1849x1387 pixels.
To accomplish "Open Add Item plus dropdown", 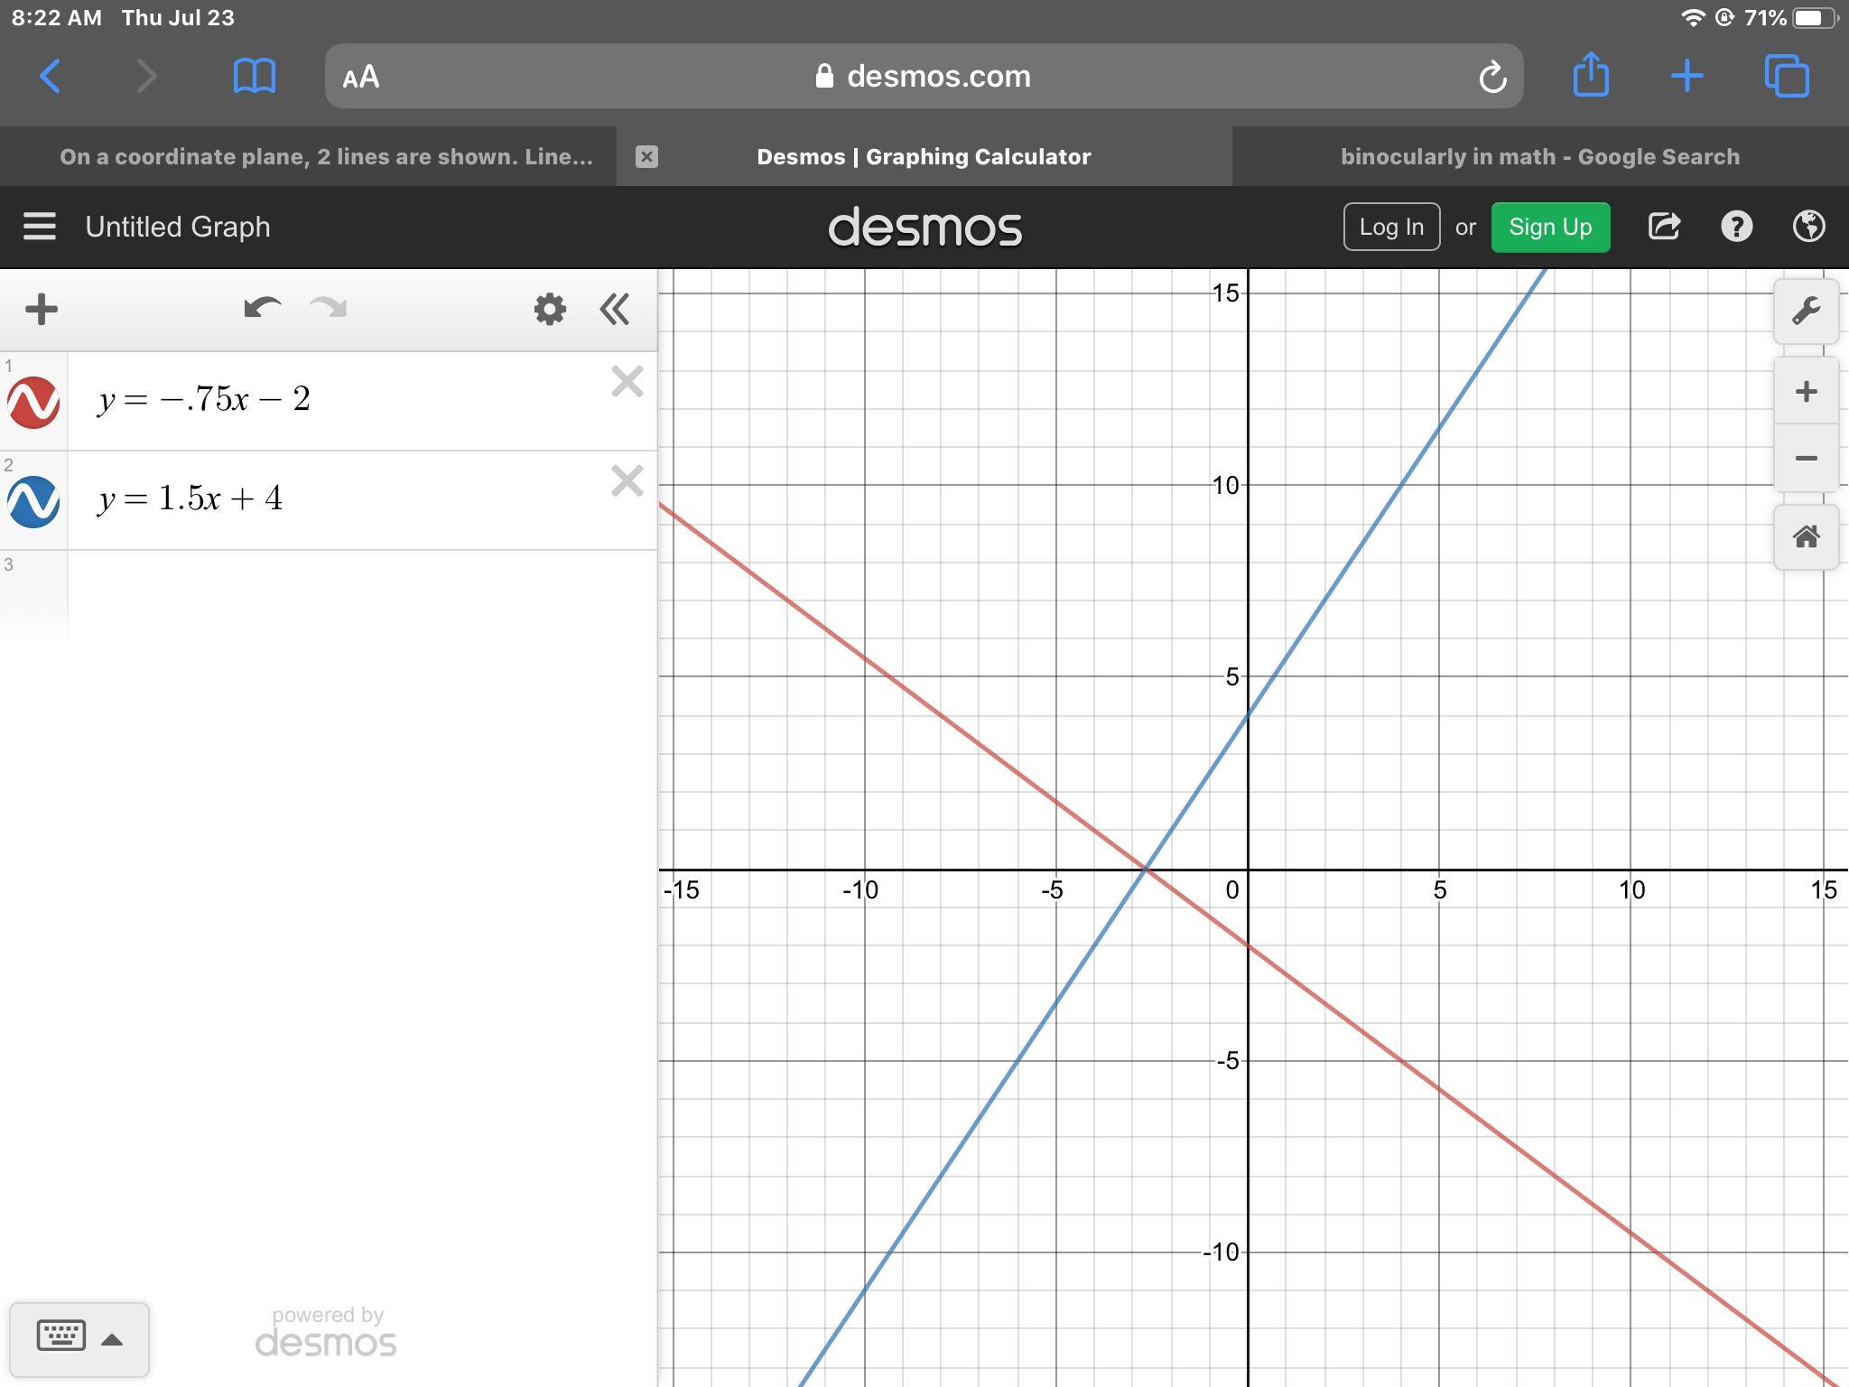I will coord(42,309).
